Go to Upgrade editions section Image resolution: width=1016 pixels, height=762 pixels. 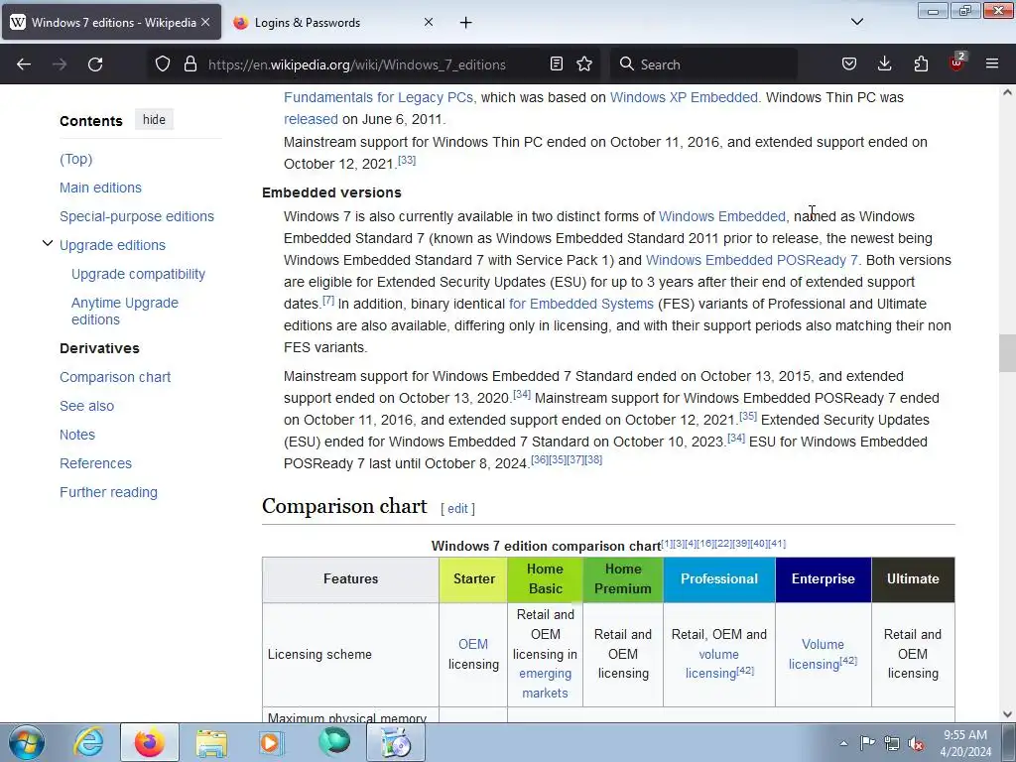113,245
